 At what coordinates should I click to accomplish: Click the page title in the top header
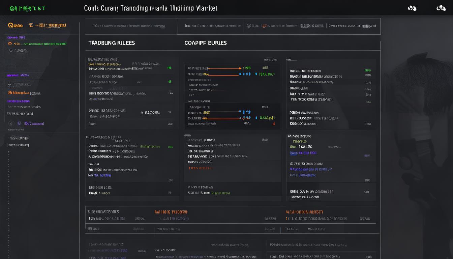coord(151,8)
